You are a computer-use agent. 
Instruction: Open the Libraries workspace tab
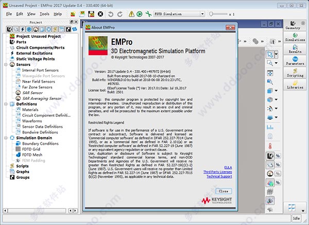295,84
